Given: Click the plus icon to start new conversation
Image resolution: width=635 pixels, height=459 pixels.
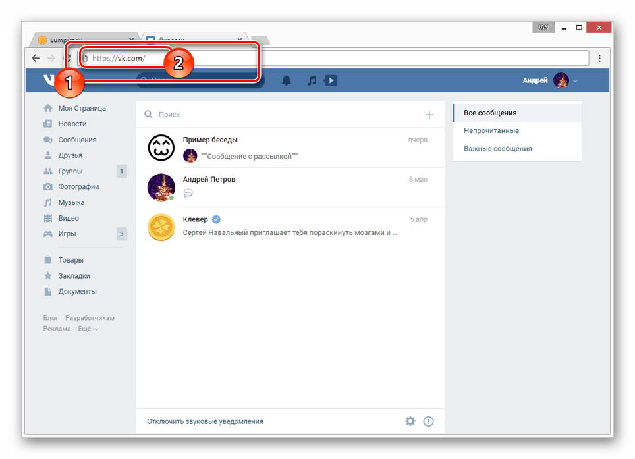Looking at the screenshot, I should pos(429,115).
